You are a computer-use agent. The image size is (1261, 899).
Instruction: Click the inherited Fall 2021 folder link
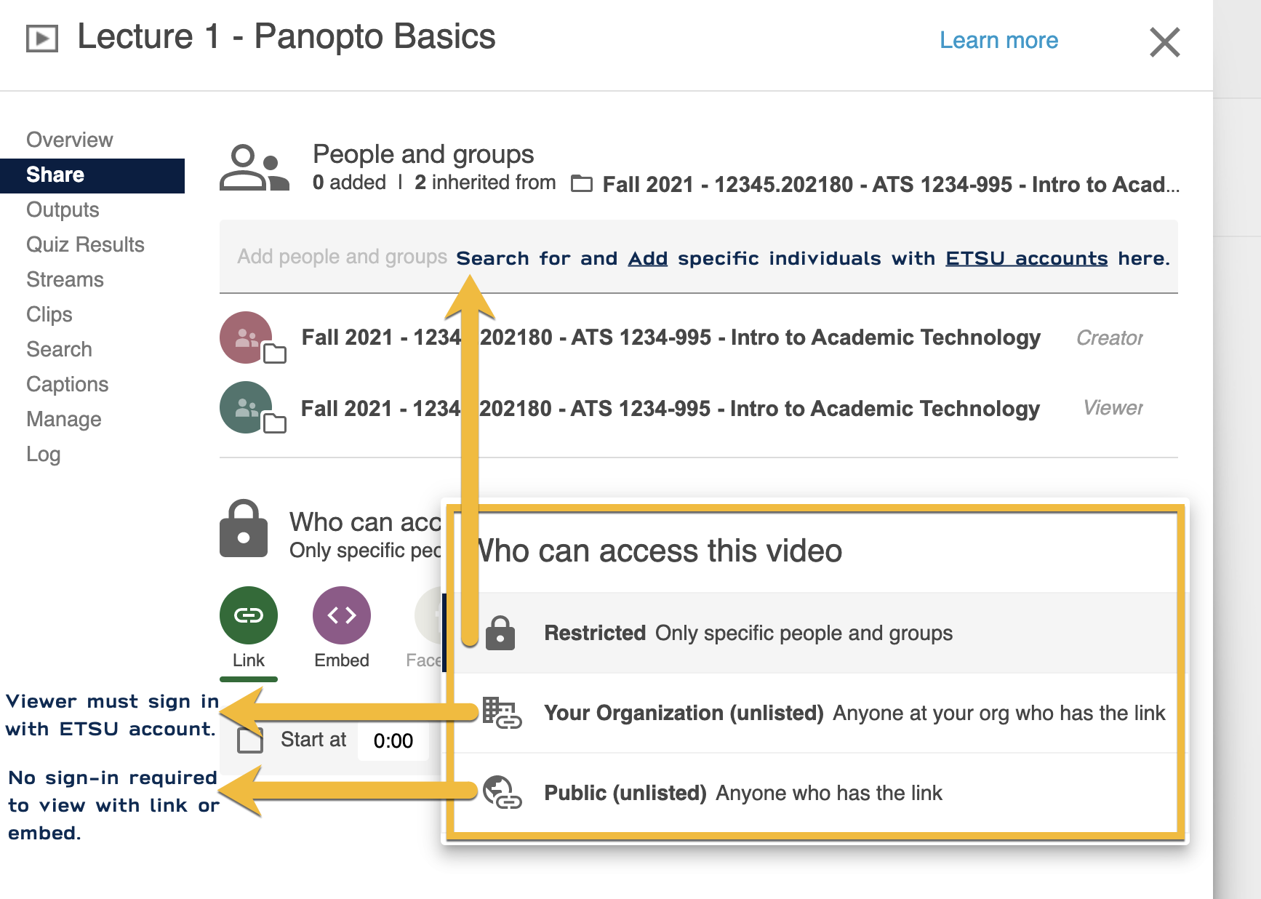coord(889,185)
